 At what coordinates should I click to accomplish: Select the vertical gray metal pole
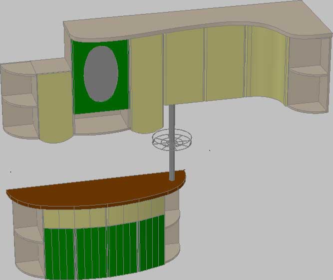(x=172, y=142)
